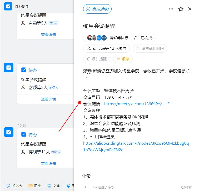Image resolution: width=199 pixels, height=191 pixels.
Task: Close the todo detail panel
Action: pyautogui.click(x=190, y=9)
